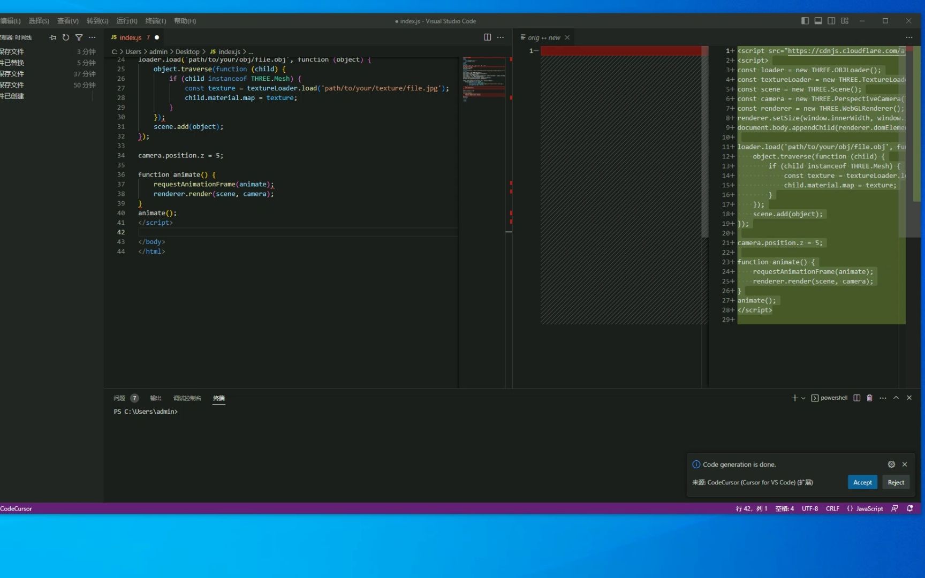Viewport: 925px width, 578px height.
Task: Split the index.js editor to the right
Action: pos(487,37)
